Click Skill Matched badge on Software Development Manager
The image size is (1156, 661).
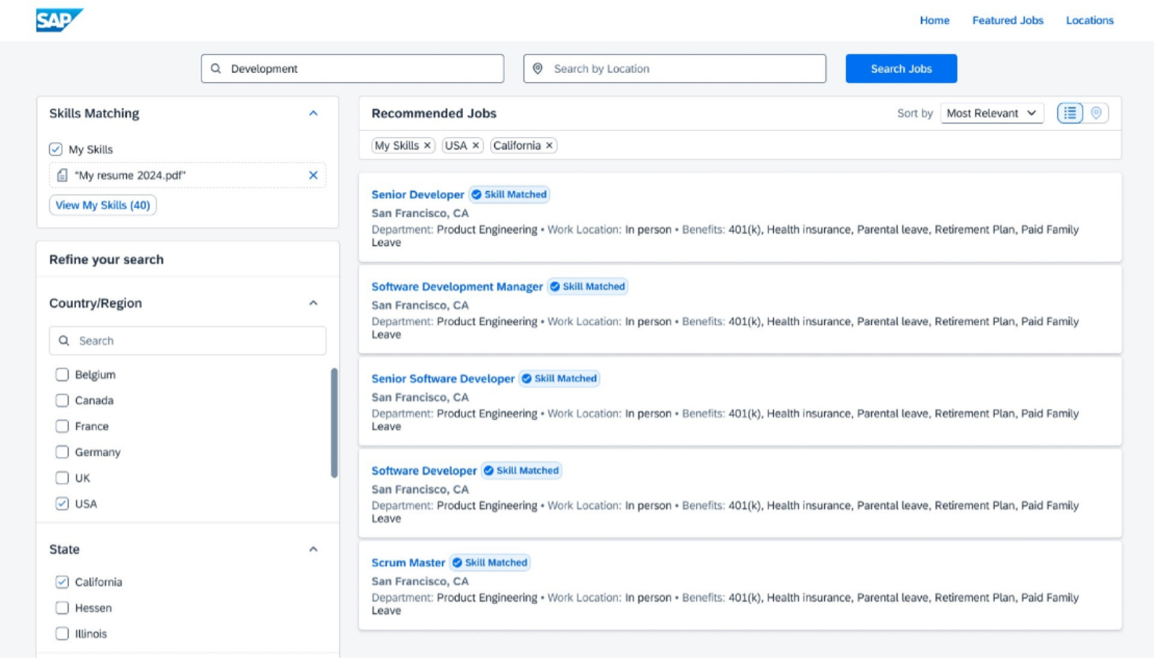(x=589, y=287)
